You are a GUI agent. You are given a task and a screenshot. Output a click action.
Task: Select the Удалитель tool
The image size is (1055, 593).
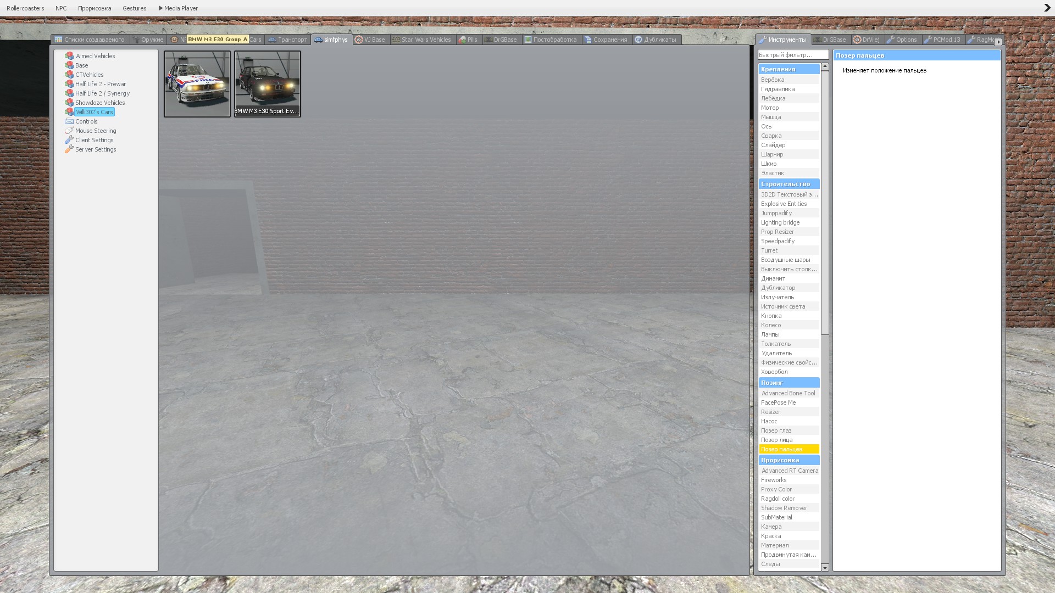776,353
